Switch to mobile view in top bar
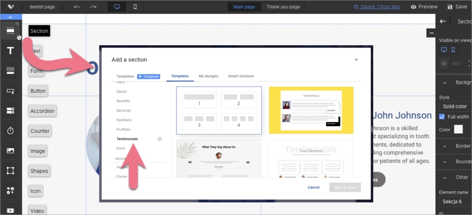This screenshot has height=215, width=472. click(135, 7)
